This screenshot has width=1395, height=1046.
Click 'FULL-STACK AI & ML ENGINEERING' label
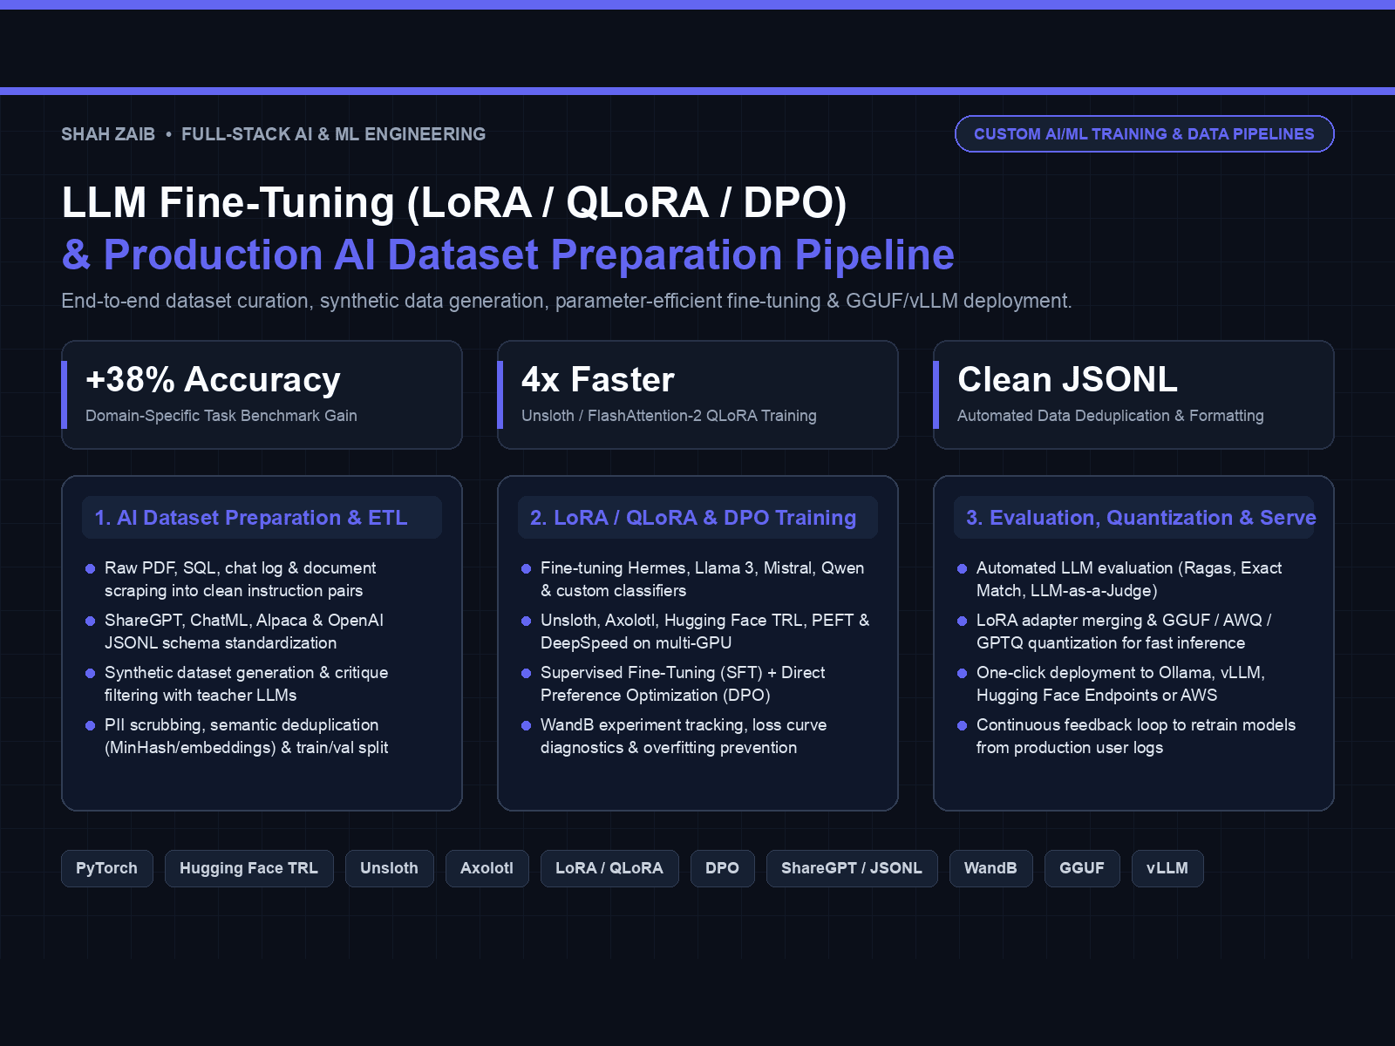point(333,134)
